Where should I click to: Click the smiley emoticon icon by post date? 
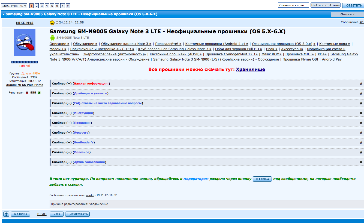click(x=52, y=22)
